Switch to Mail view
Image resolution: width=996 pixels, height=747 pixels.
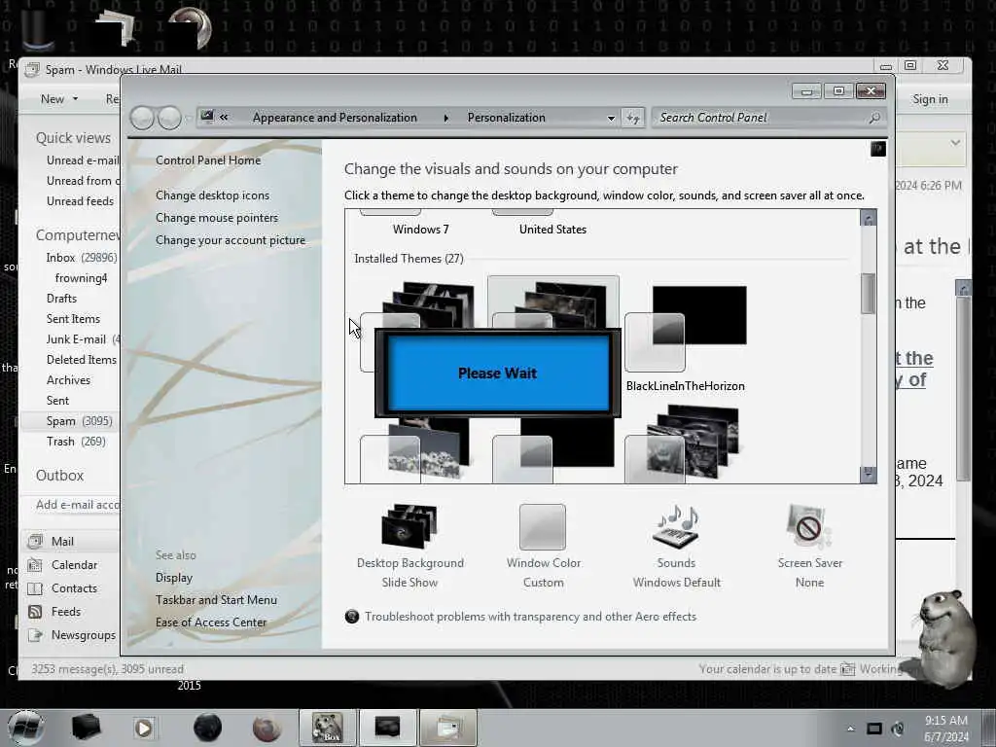coord(62,541)
